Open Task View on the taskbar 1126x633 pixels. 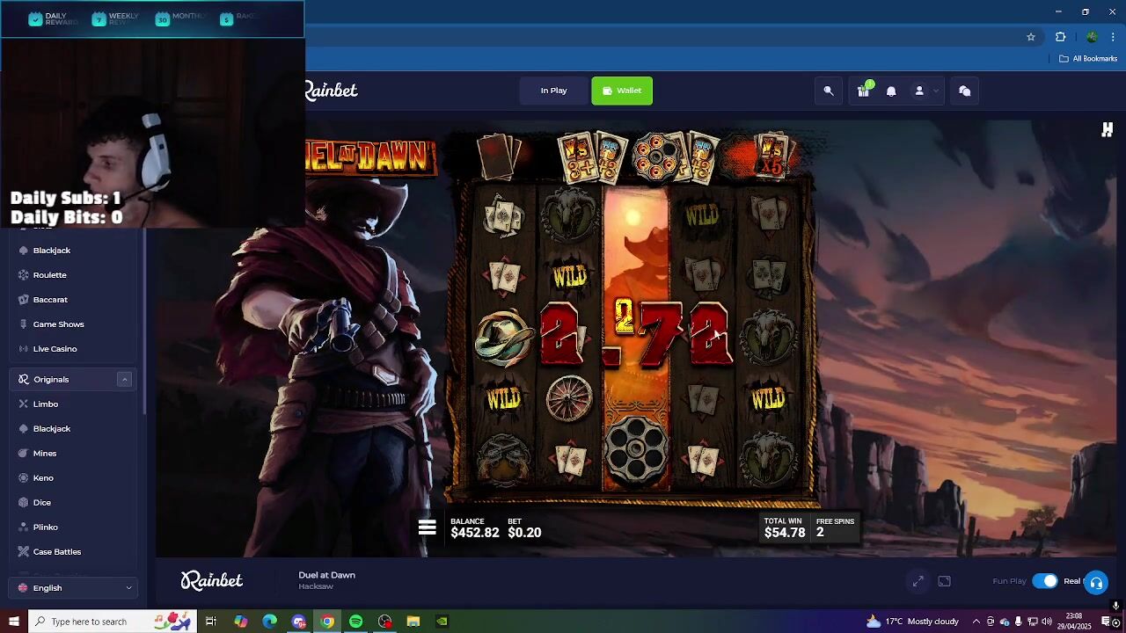[x=211, y=622]
